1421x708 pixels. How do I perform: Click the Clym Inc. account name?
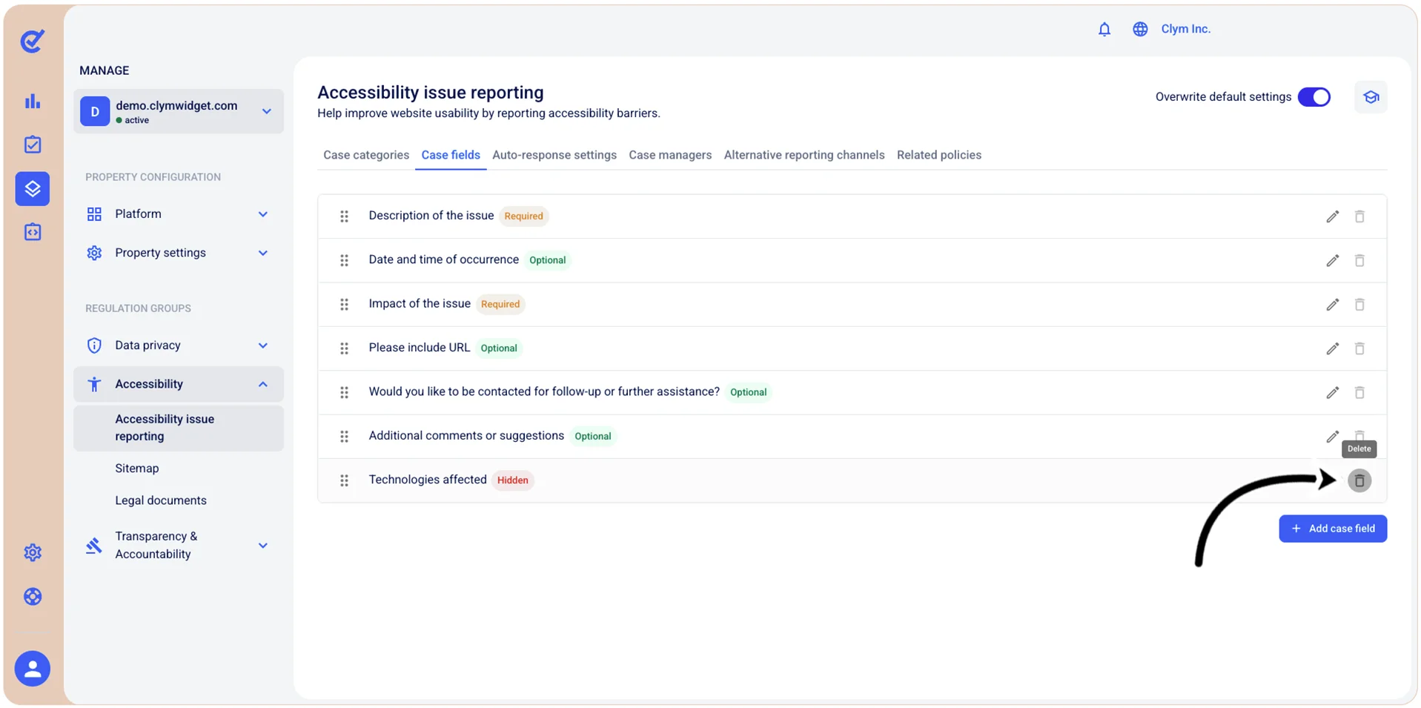(x=1185, y=29)
